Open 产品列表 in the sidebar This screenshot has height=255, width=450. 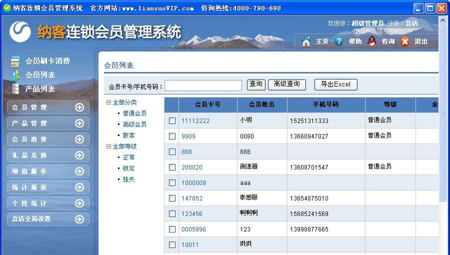(x=40, y=88)
